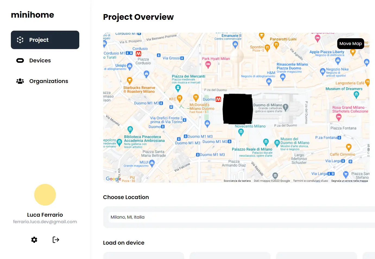Open settings via gear icon
375x259 pixels.
34,240
